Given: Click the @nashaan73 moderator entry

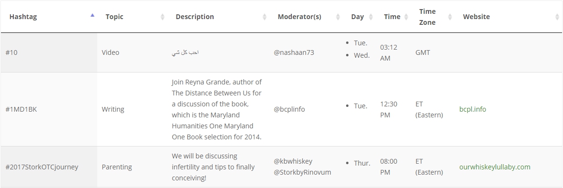Looking at the screenshot, I should [294, 52].
